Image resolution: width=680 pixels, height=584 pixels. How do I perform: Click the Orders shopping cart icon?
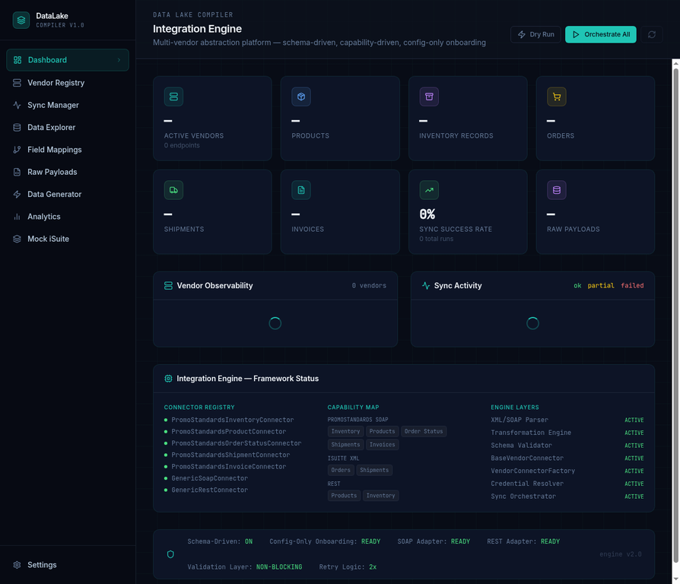click(557, 97)
